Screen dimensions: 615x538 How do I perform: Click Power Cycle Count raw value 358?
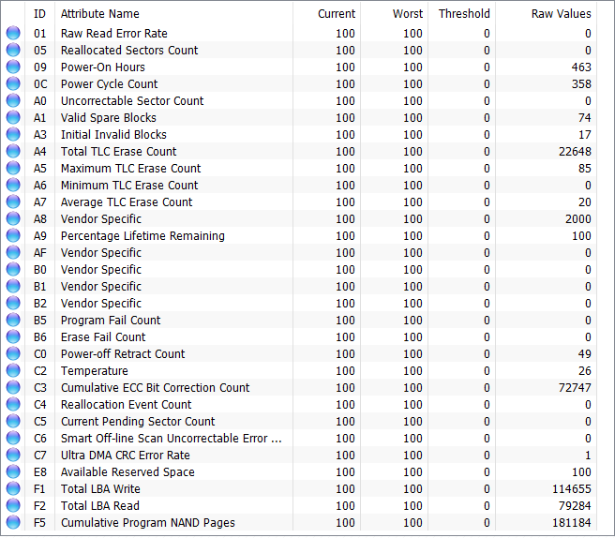(581, 84)
